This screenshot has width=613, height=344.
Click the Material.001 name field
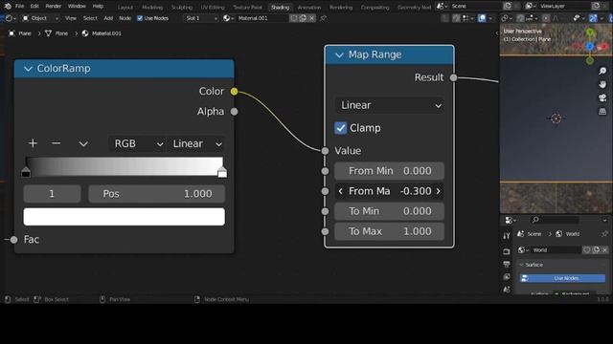[x=261, y=18]
